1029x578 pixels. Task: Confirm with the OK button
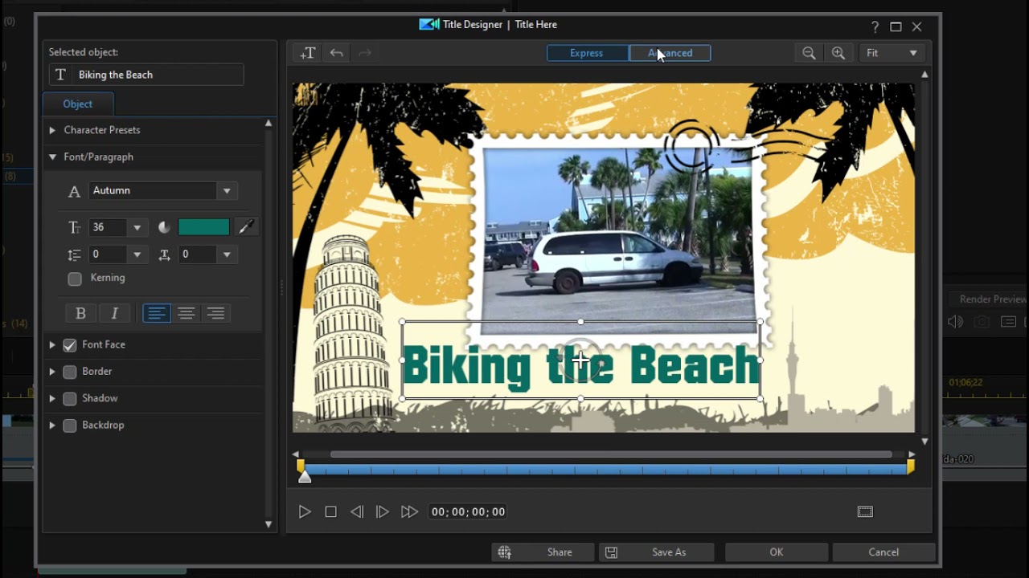[x=776, y=552]
